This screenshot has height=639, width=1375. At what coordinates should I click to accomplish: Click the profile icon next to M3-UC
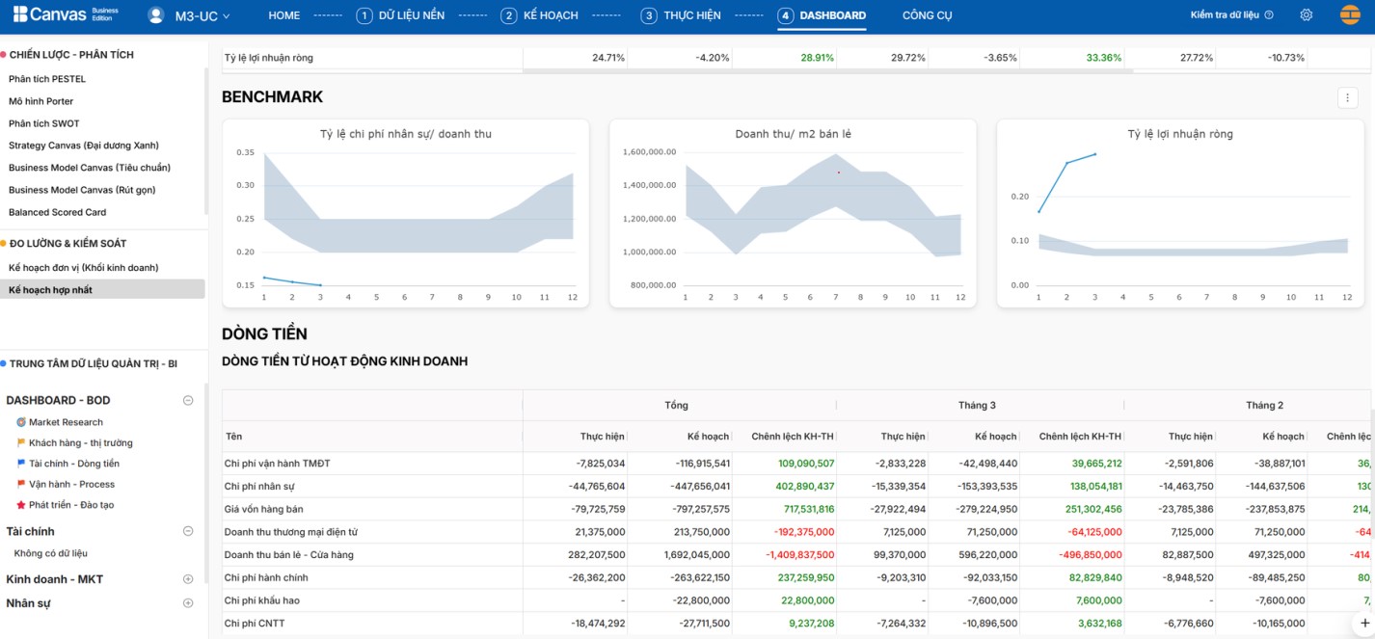point(155,15)
